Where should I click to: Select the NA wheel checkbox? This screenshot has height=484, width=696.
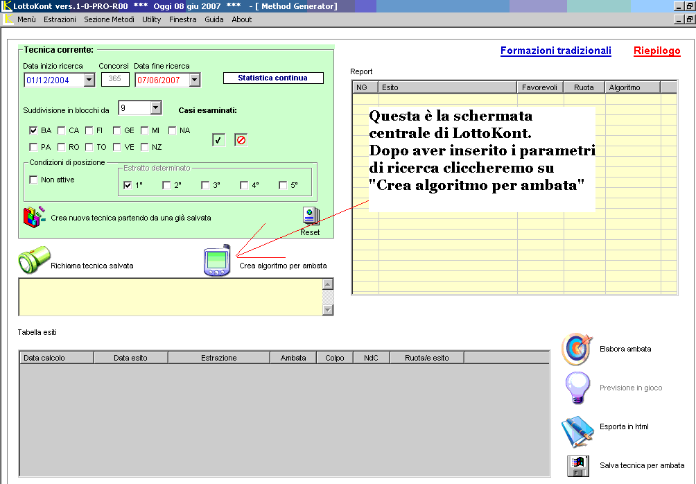(172, 130)
